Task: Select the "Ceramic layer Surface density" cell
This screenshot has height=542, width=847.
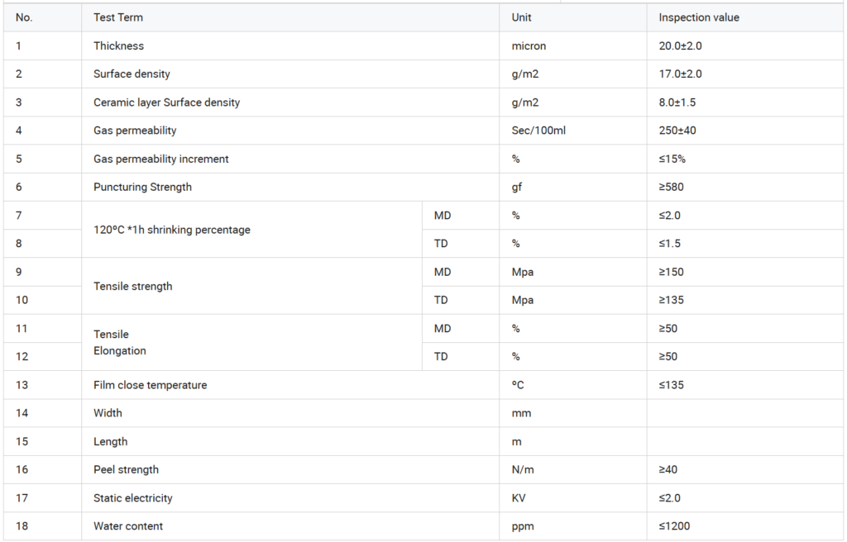Action: 166,102
